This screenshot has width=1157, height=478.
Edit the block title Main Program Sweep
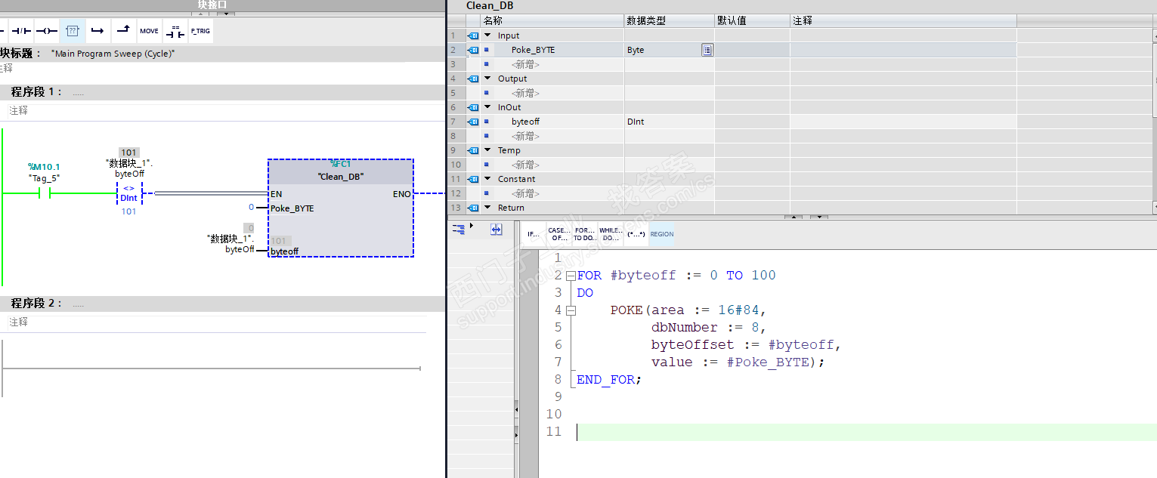pos(113,54)
